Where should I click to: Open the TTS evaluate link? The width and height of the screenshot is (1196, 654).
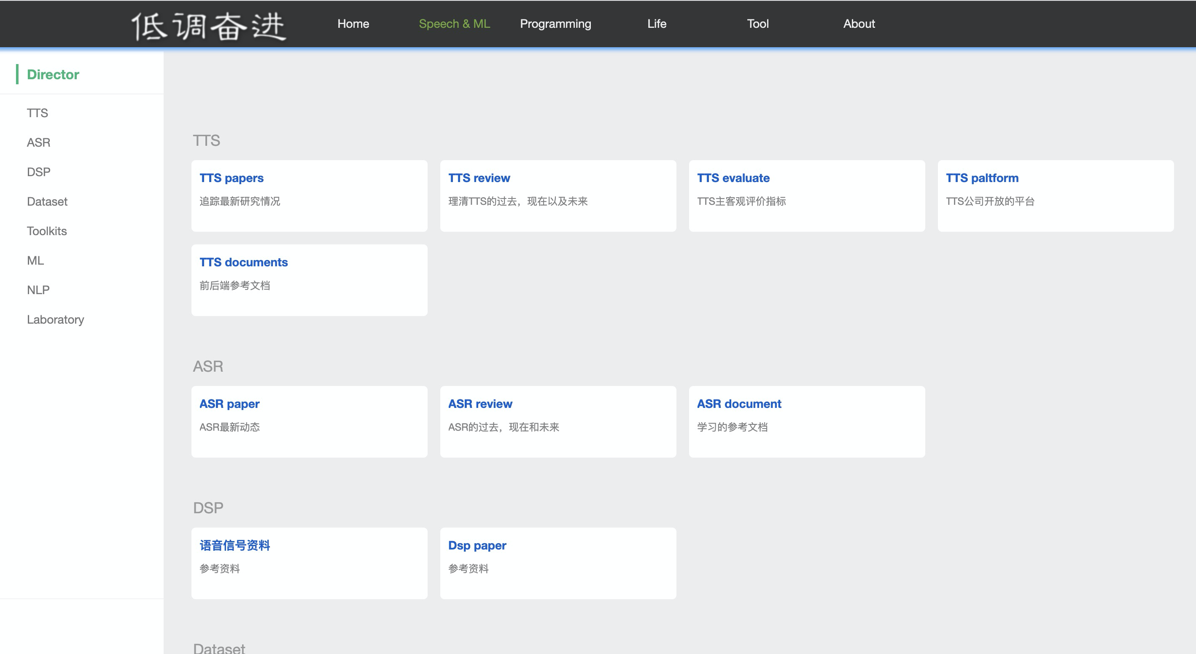point(733,178)
